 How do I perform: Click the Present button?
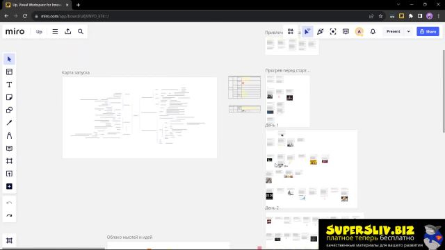[393, 31]
